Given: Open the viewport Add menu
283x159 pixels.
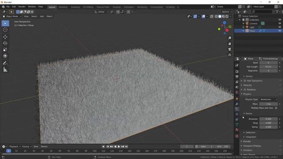Looking at the screenshot, I should click(42, 16).
